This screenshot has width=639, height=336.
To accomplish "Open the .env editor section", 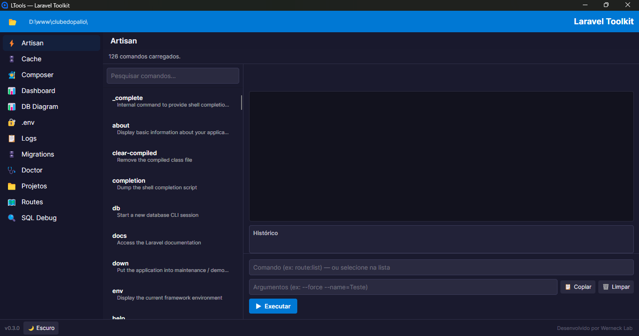I will click(51, 122).
